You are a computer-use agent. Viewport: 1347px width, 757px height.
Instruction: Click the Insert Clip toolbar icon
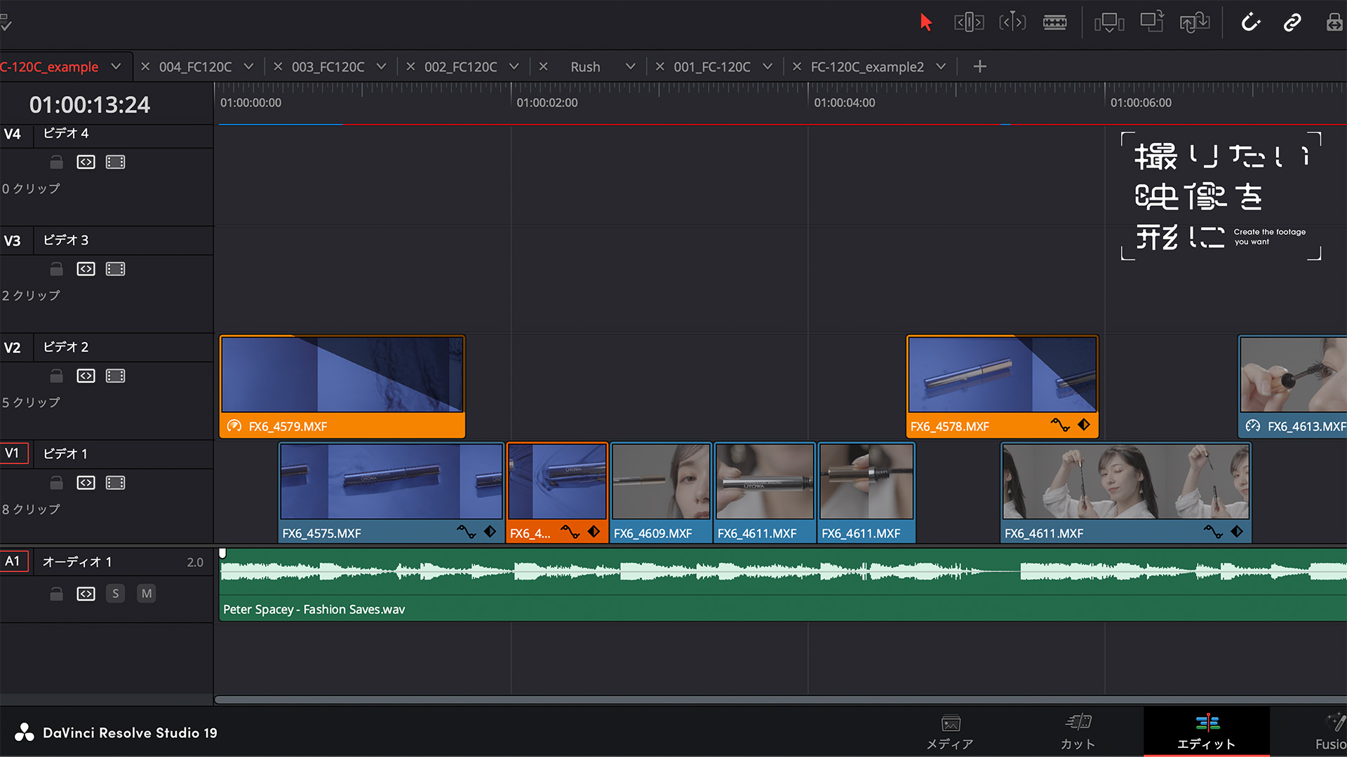click(x=1109, y=22)
